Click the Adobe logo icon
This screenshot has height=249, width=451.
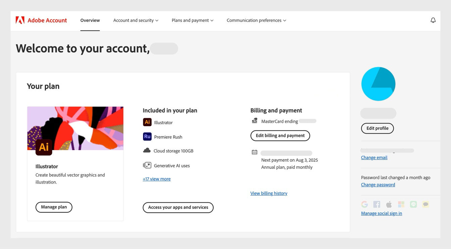[x=20, y=20]
